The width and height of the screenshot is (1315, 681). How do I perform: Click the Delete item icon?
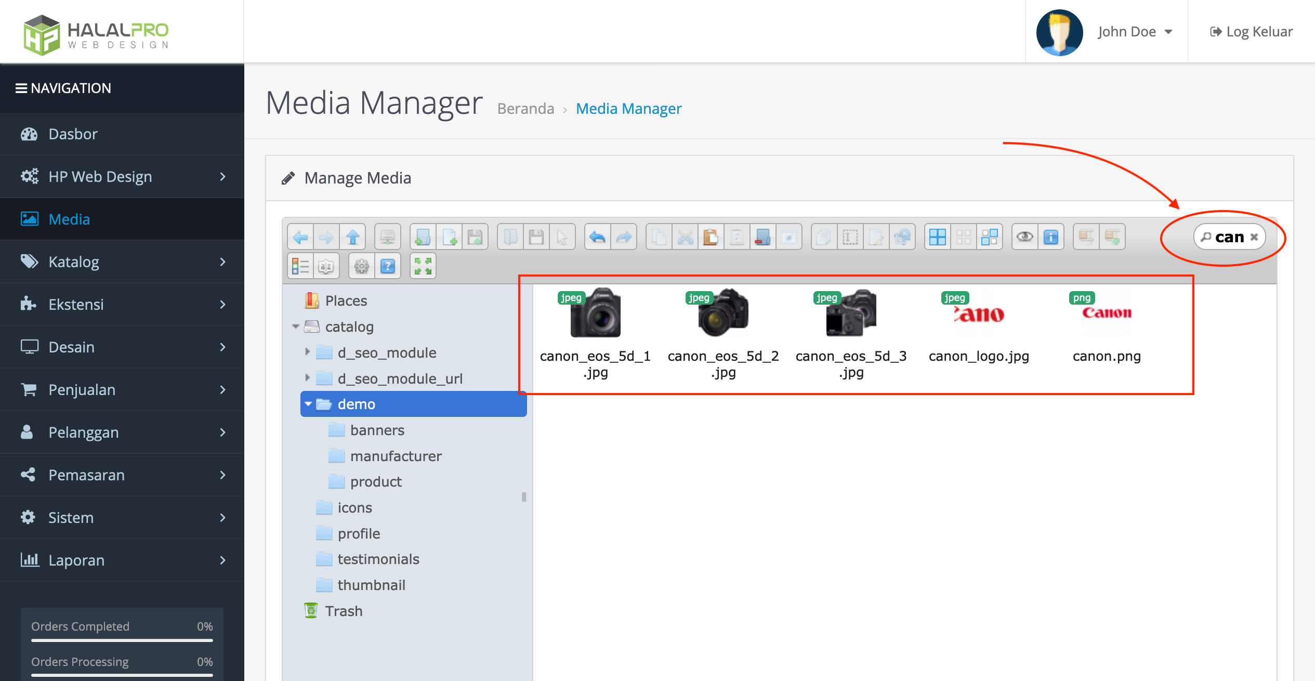point(763,238)
